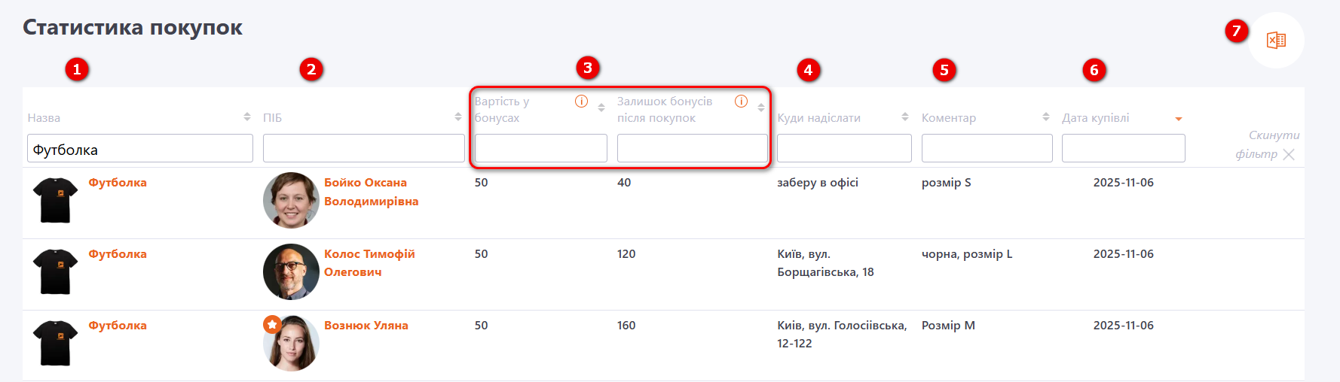
Task: Click the info icon next to Залишок бонусів
Action: 741,102
